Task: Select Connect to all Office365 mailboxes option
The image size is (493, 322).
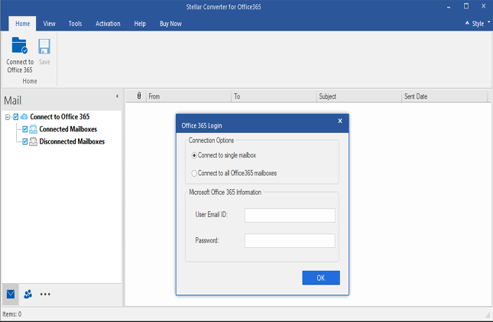Action: (x=194, y=173)
